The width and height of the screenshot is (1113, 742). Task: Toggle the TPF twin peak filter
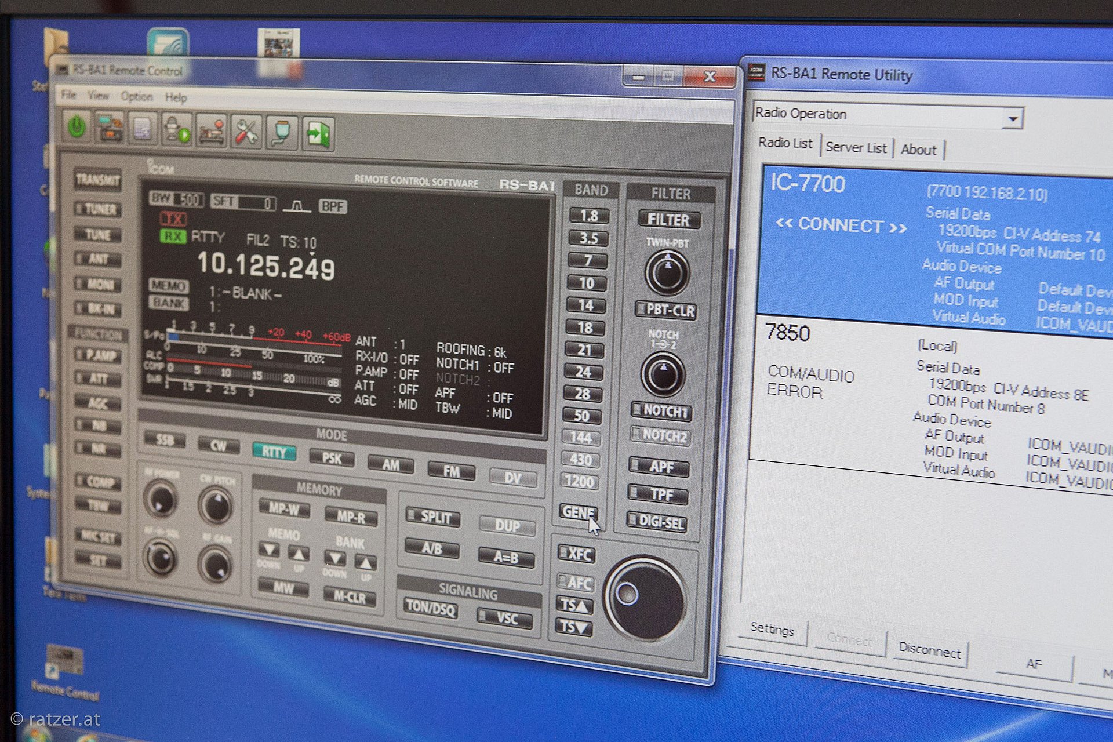(x=658, y=494)
